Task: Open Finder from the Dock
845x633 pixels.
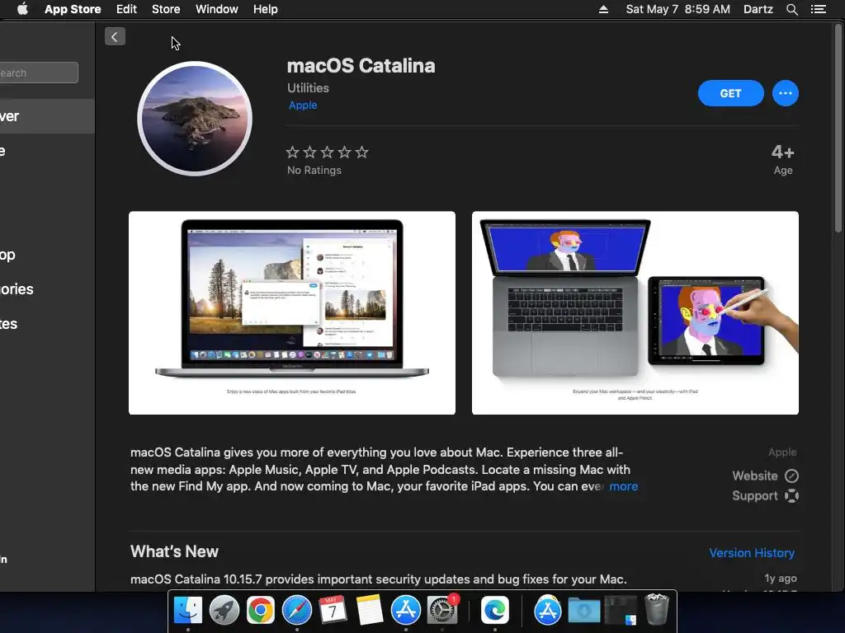Action: pos(187,610)
